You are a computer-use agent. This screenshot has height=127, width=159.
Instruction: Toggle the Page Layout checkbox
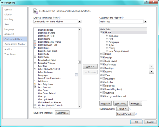click(x=104, y=61)
